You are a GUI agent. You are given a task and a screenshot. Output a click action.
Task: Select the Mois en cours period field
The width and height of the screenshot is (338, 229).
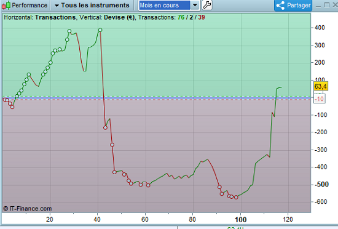click(x=165, y=5)
